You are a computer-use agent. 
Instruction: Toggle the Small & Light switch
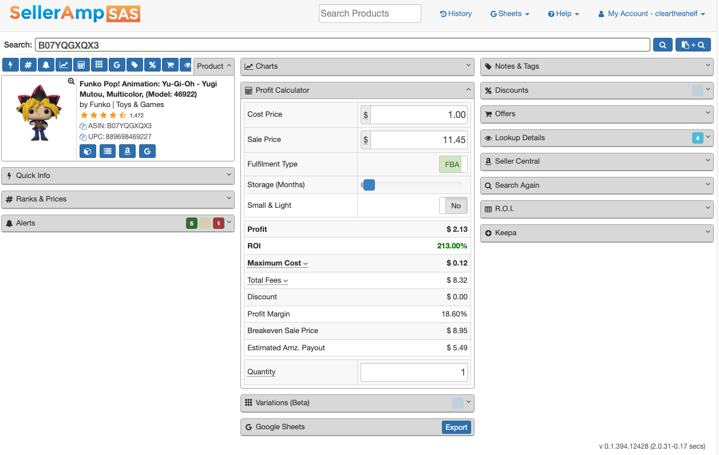point(453,205)
